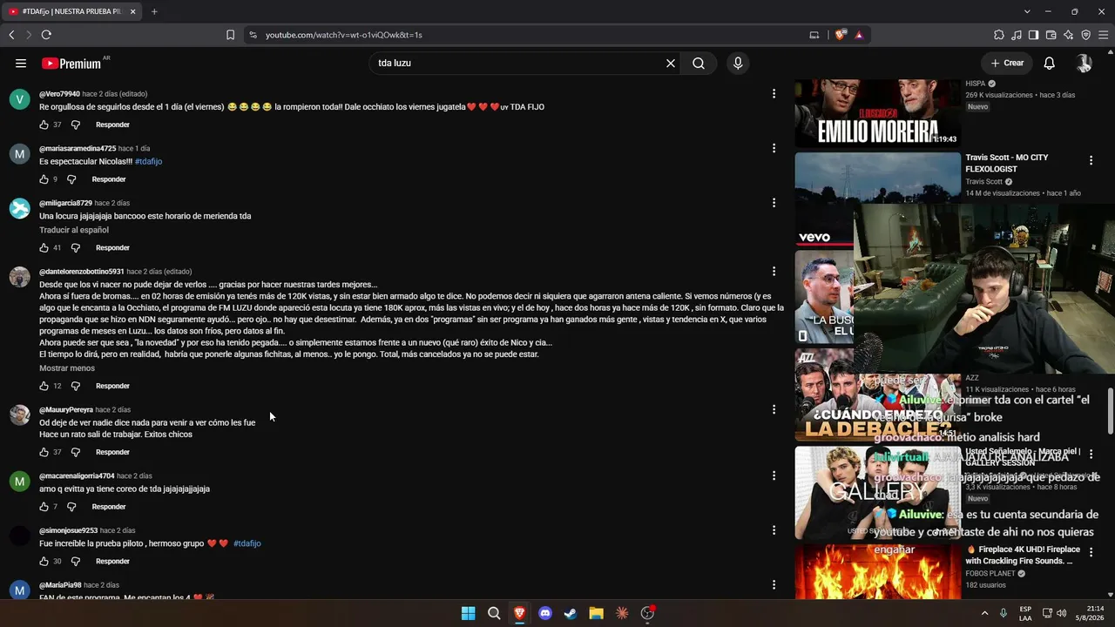
Task: Show hidden system tray icons
Action: pyautogui.click(x=985, y=613)
